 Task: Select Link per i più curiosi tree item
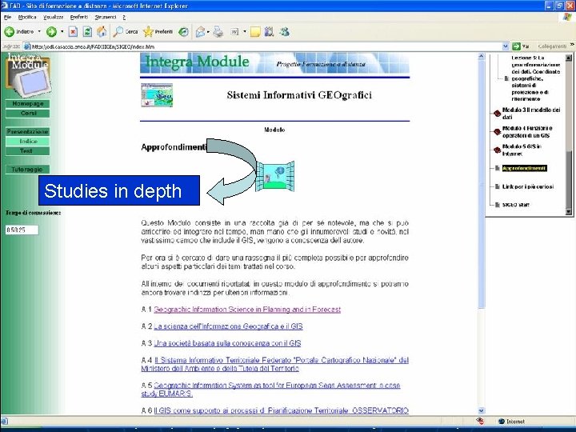pyautogui.click(x=528, y=186)
